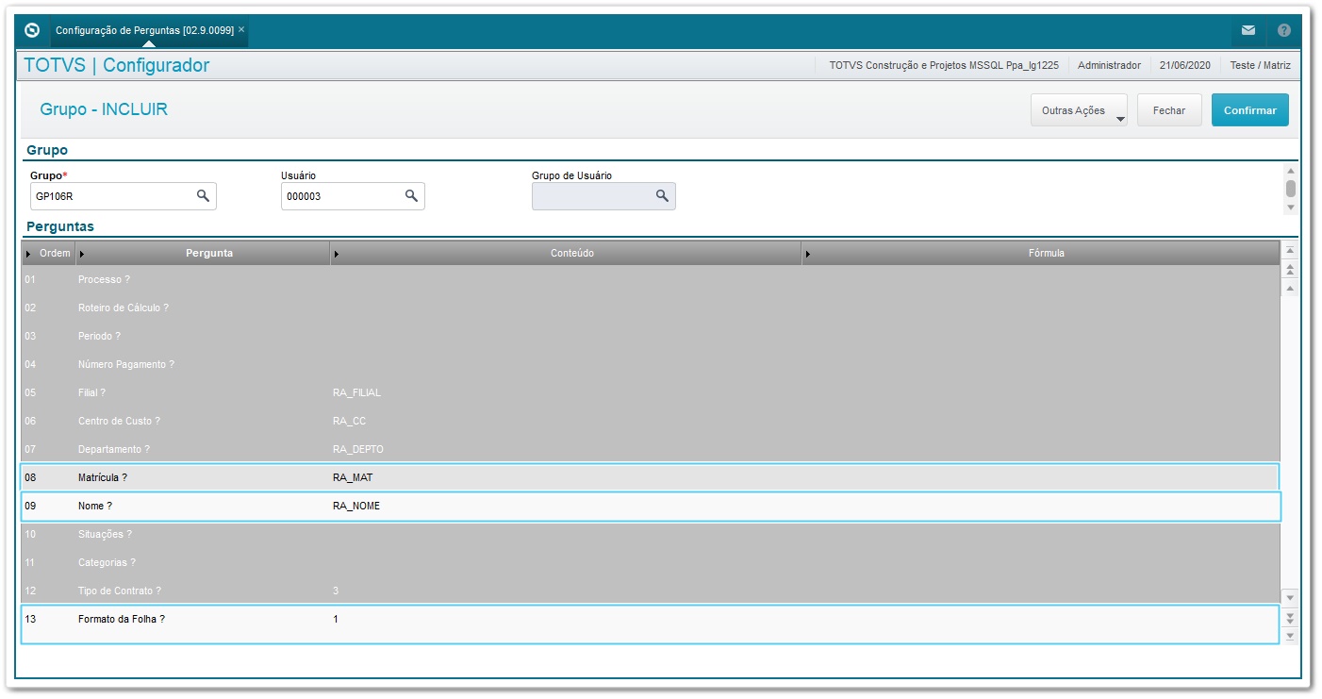Click the Fórmula column header
The width and height of the screenshot is (1322, 699).
(1041, 253)
